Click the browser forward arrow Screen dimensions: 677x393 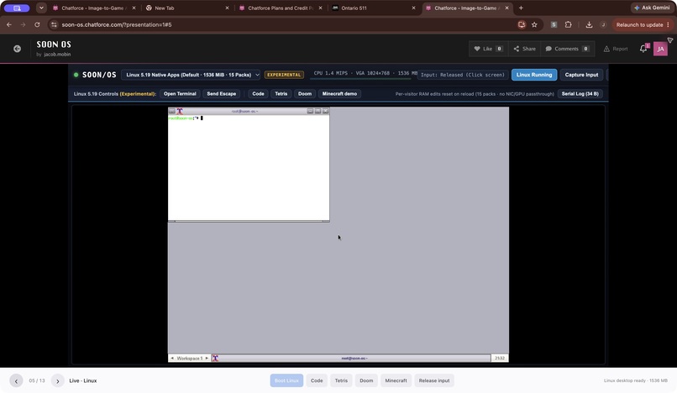pos(23,24)
